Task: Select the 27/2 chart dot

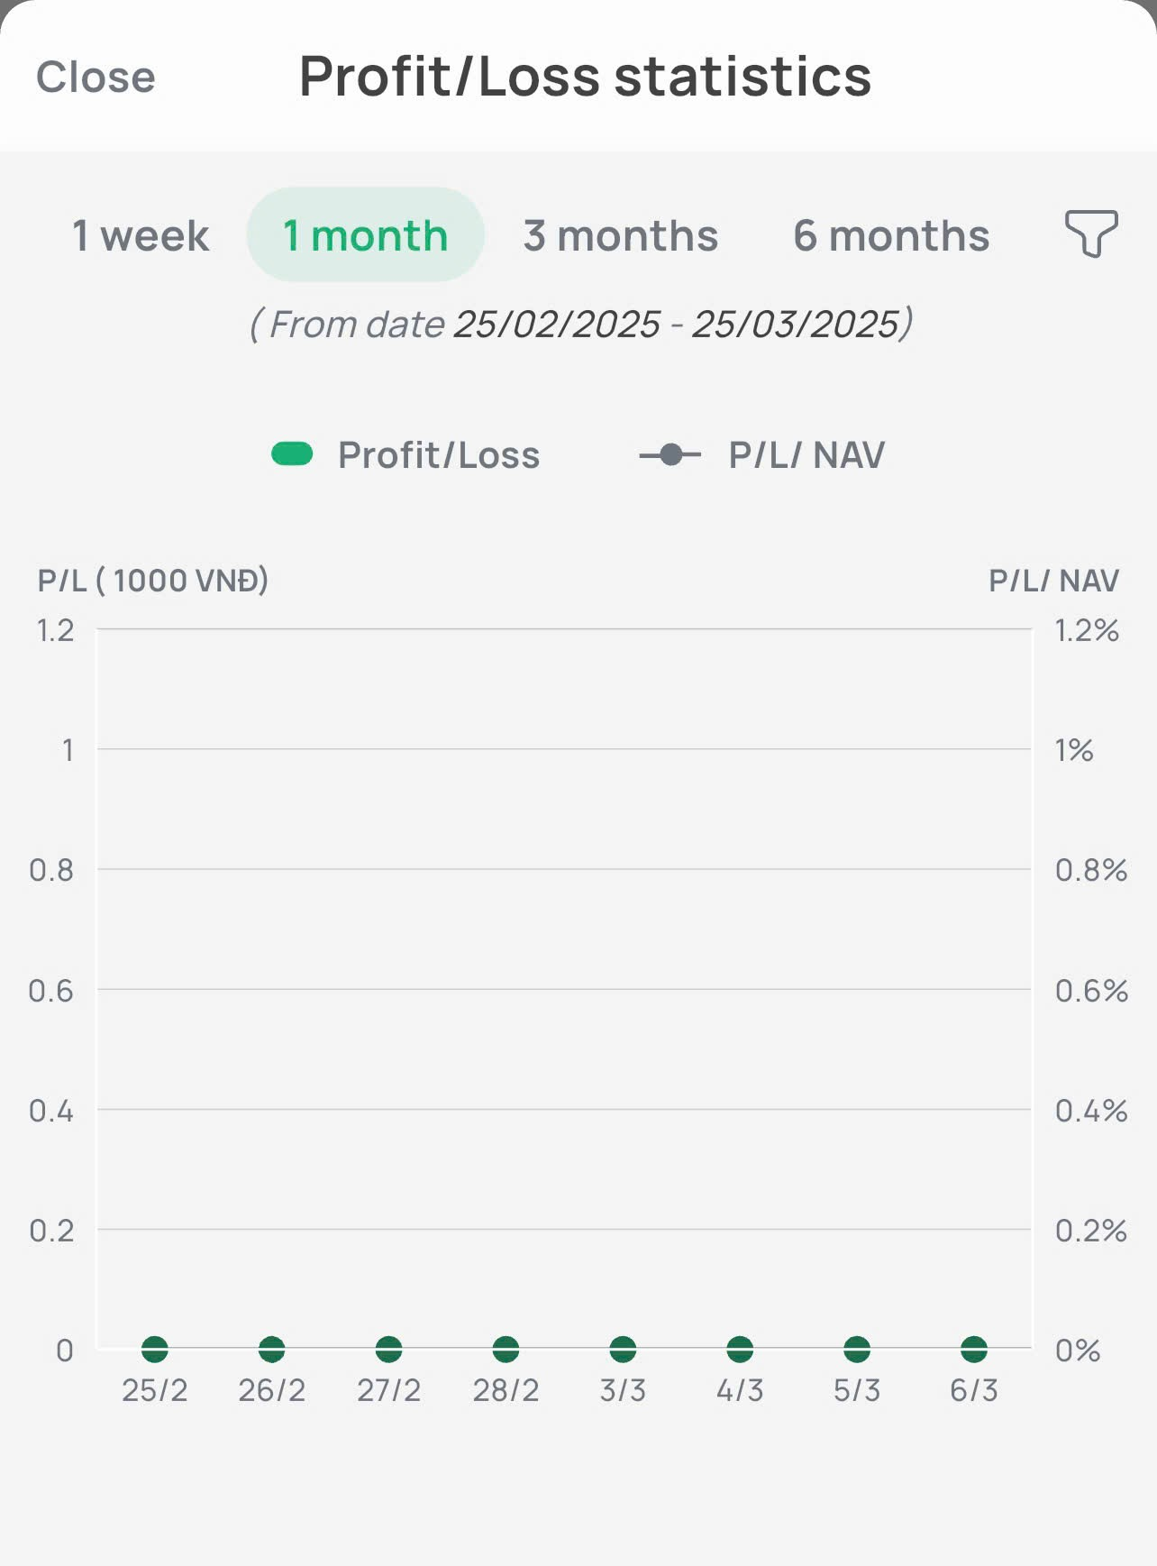Action: (x=389, y=1350)
